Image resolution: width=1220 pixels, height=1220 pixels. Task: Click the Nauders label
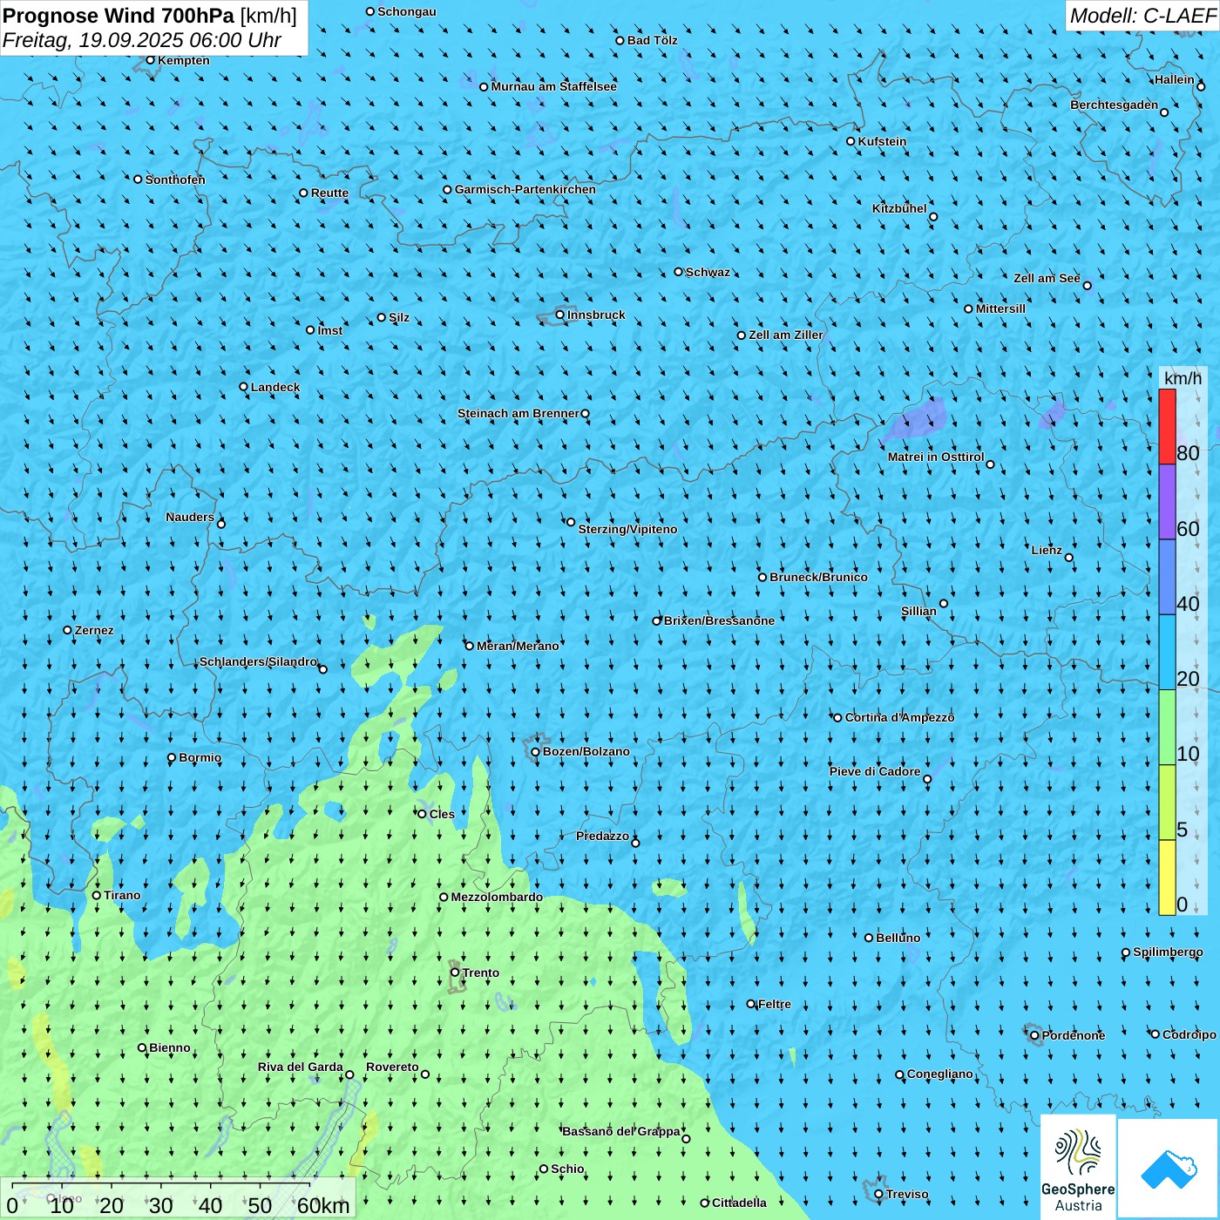click(x=190, y=517)
